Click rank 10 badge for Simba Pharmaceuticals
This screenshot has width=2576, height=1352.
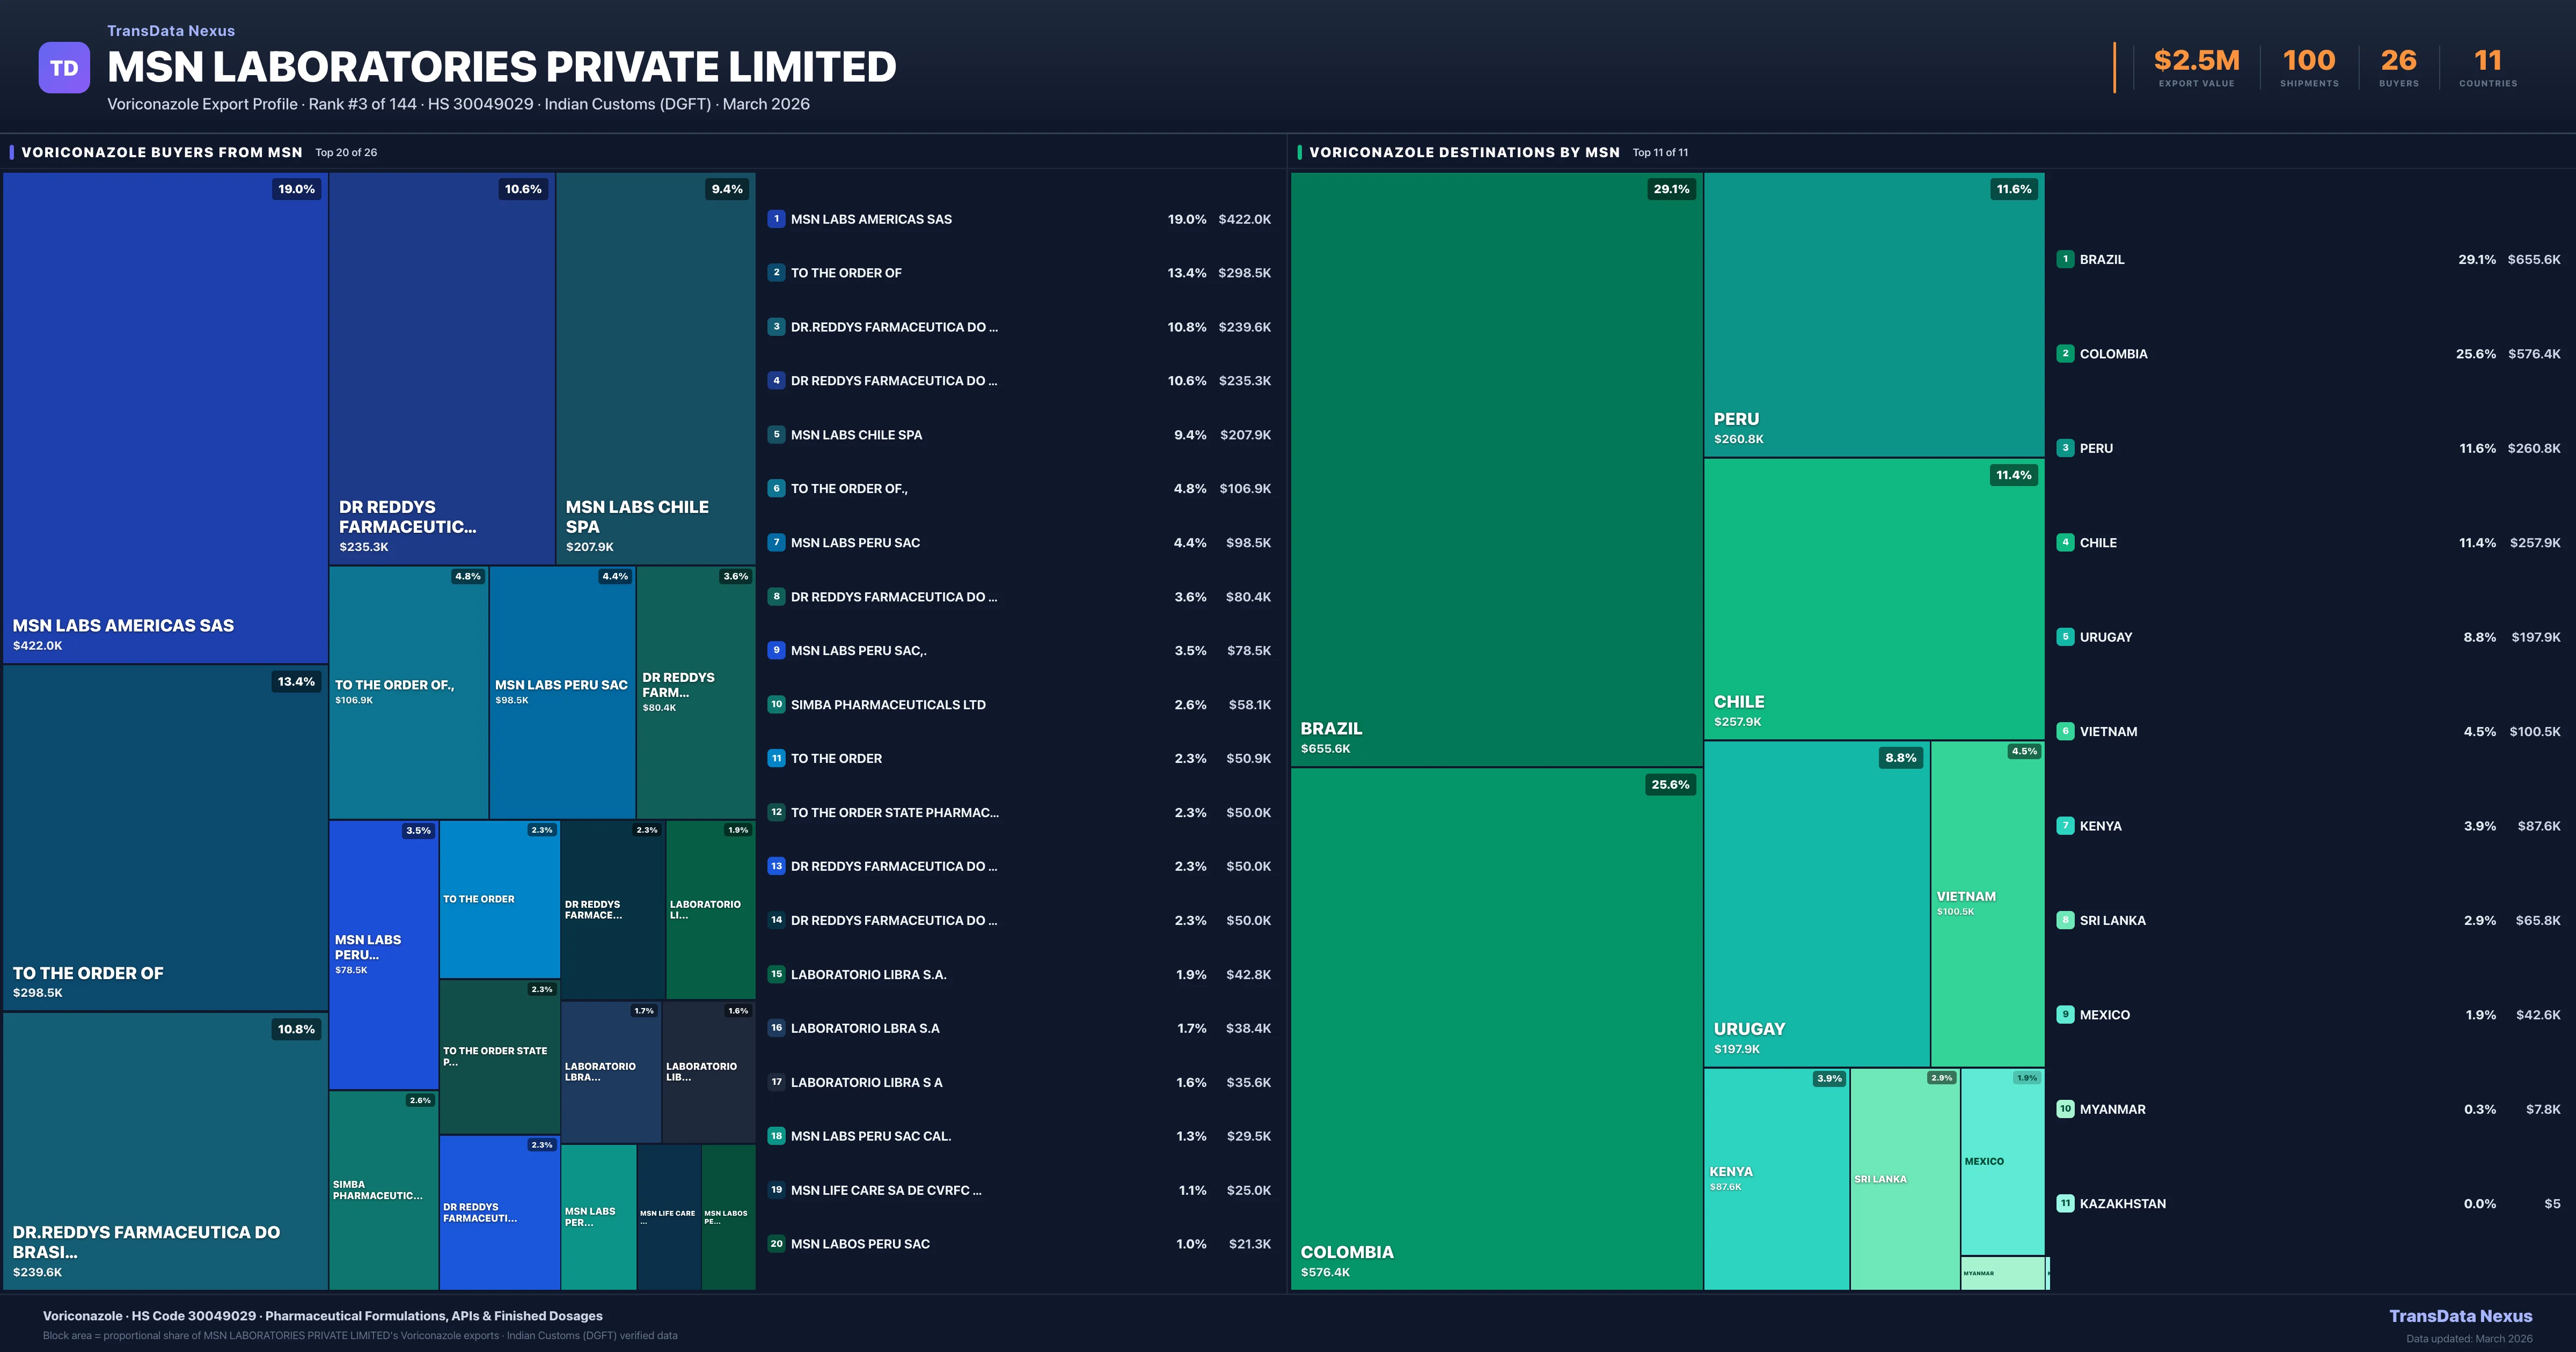coord(776,704)
